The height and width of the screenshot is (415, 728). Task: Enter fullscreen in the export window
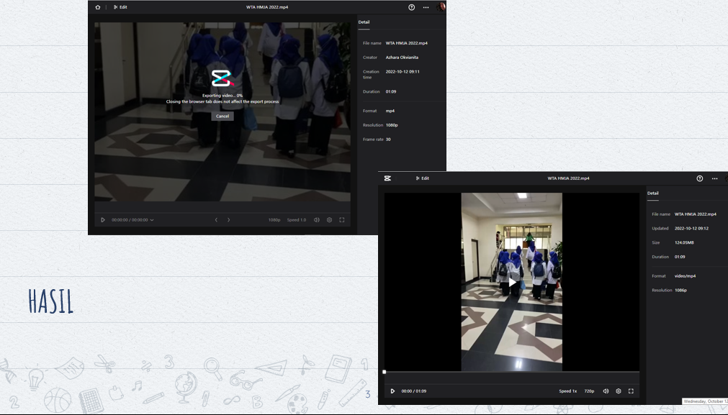tap(342, 220)
